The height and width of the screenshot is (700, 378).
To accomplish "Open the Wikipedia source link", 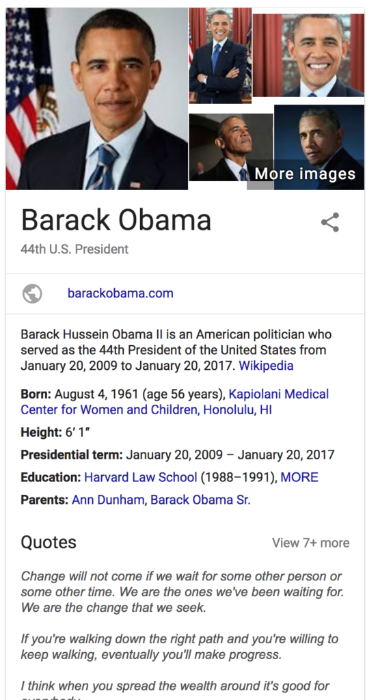I will coord(266,366).
